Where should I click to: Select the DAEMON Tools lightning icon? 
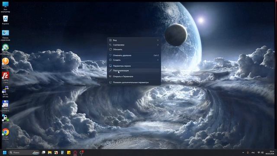coord(5,63)
